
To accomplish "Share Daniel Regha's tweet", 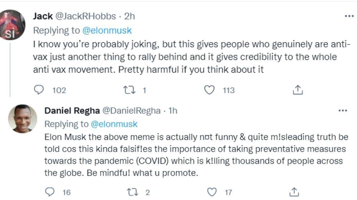I will click(294, 192).
